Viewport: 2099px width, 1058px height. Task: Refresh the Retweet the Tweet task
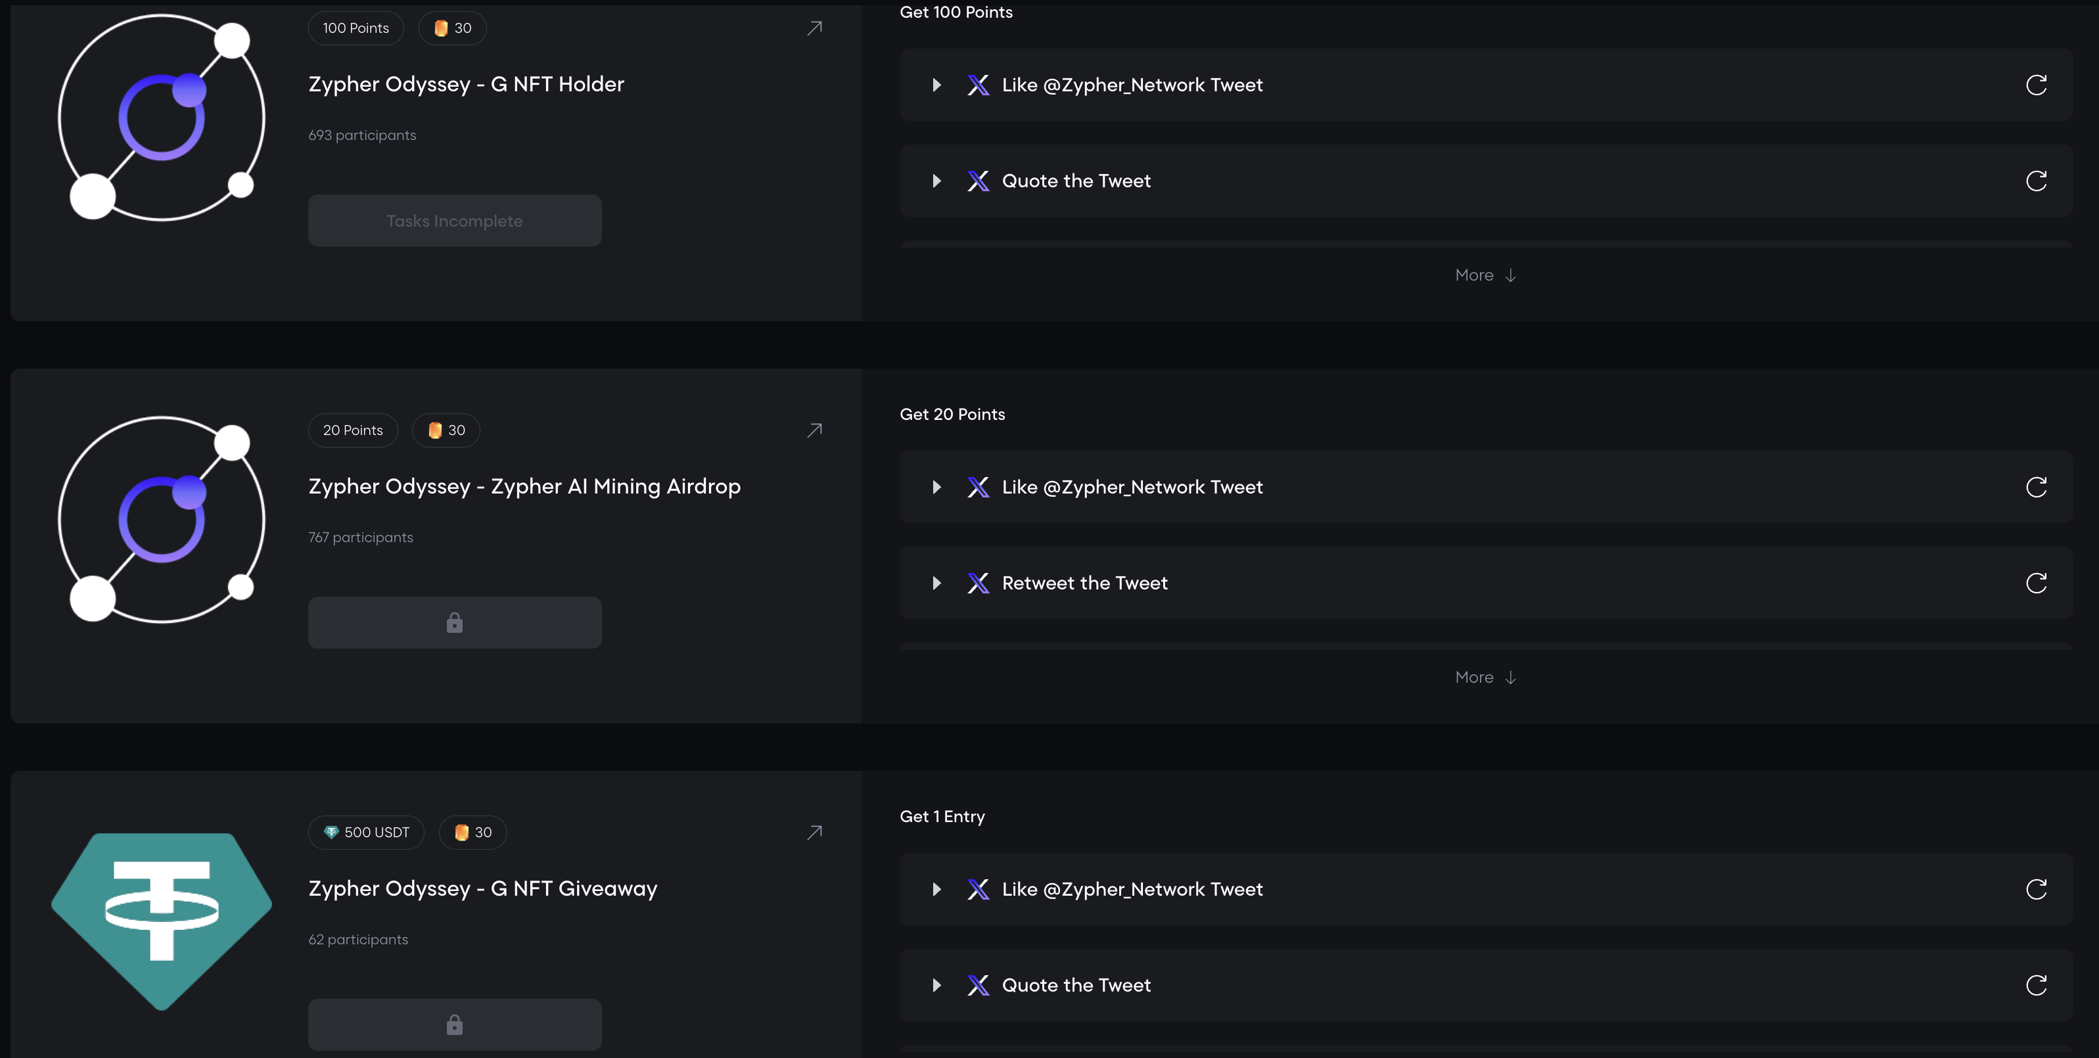coord(2035,583)
